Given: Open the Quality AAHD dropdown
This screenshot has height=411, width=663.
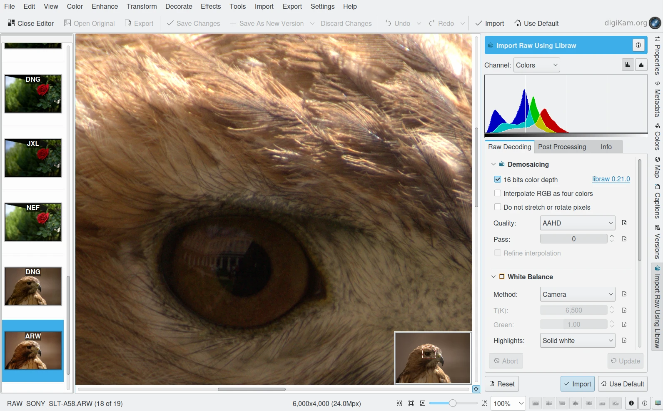Looking at the screenshot, I should 577,223.
